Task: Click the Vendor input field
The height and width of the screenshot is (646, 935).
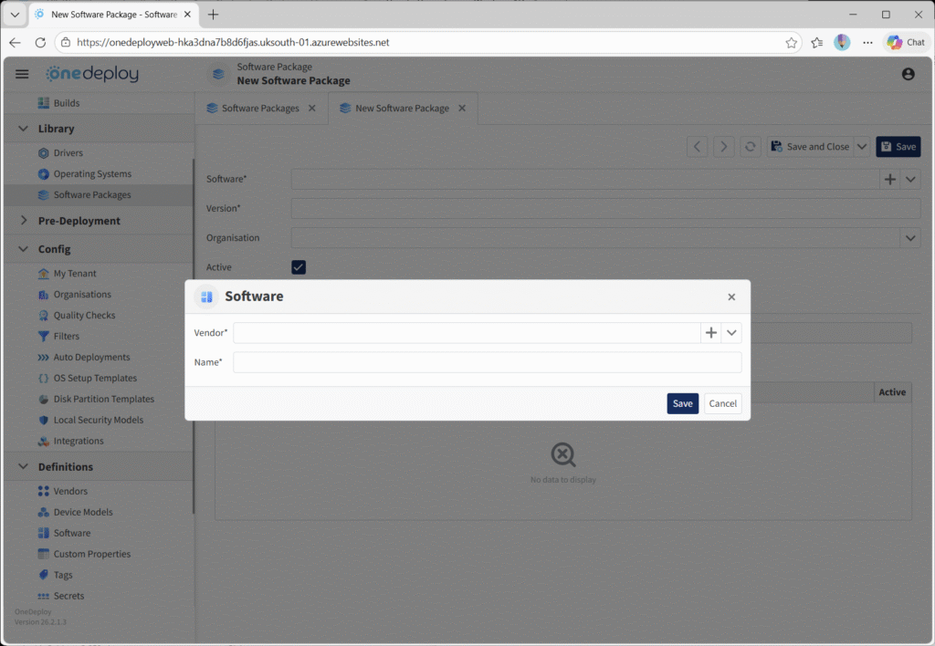Action: point(467,333)
